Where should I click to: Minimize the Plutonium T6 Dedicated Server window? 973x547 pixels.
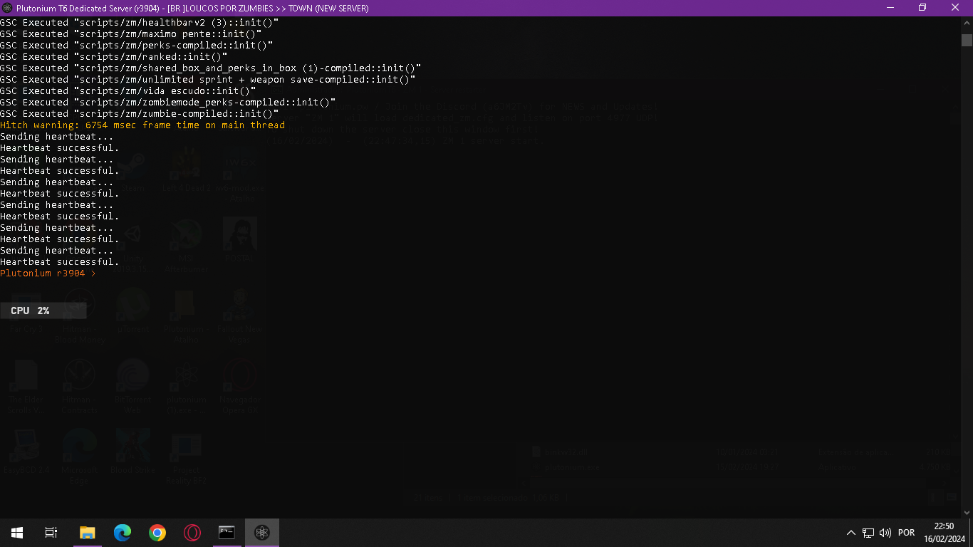click(890, 8)
